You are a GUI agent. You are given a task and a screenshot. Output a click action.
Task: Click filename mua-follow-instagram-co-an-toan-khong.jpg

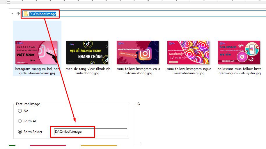[138, 71]
